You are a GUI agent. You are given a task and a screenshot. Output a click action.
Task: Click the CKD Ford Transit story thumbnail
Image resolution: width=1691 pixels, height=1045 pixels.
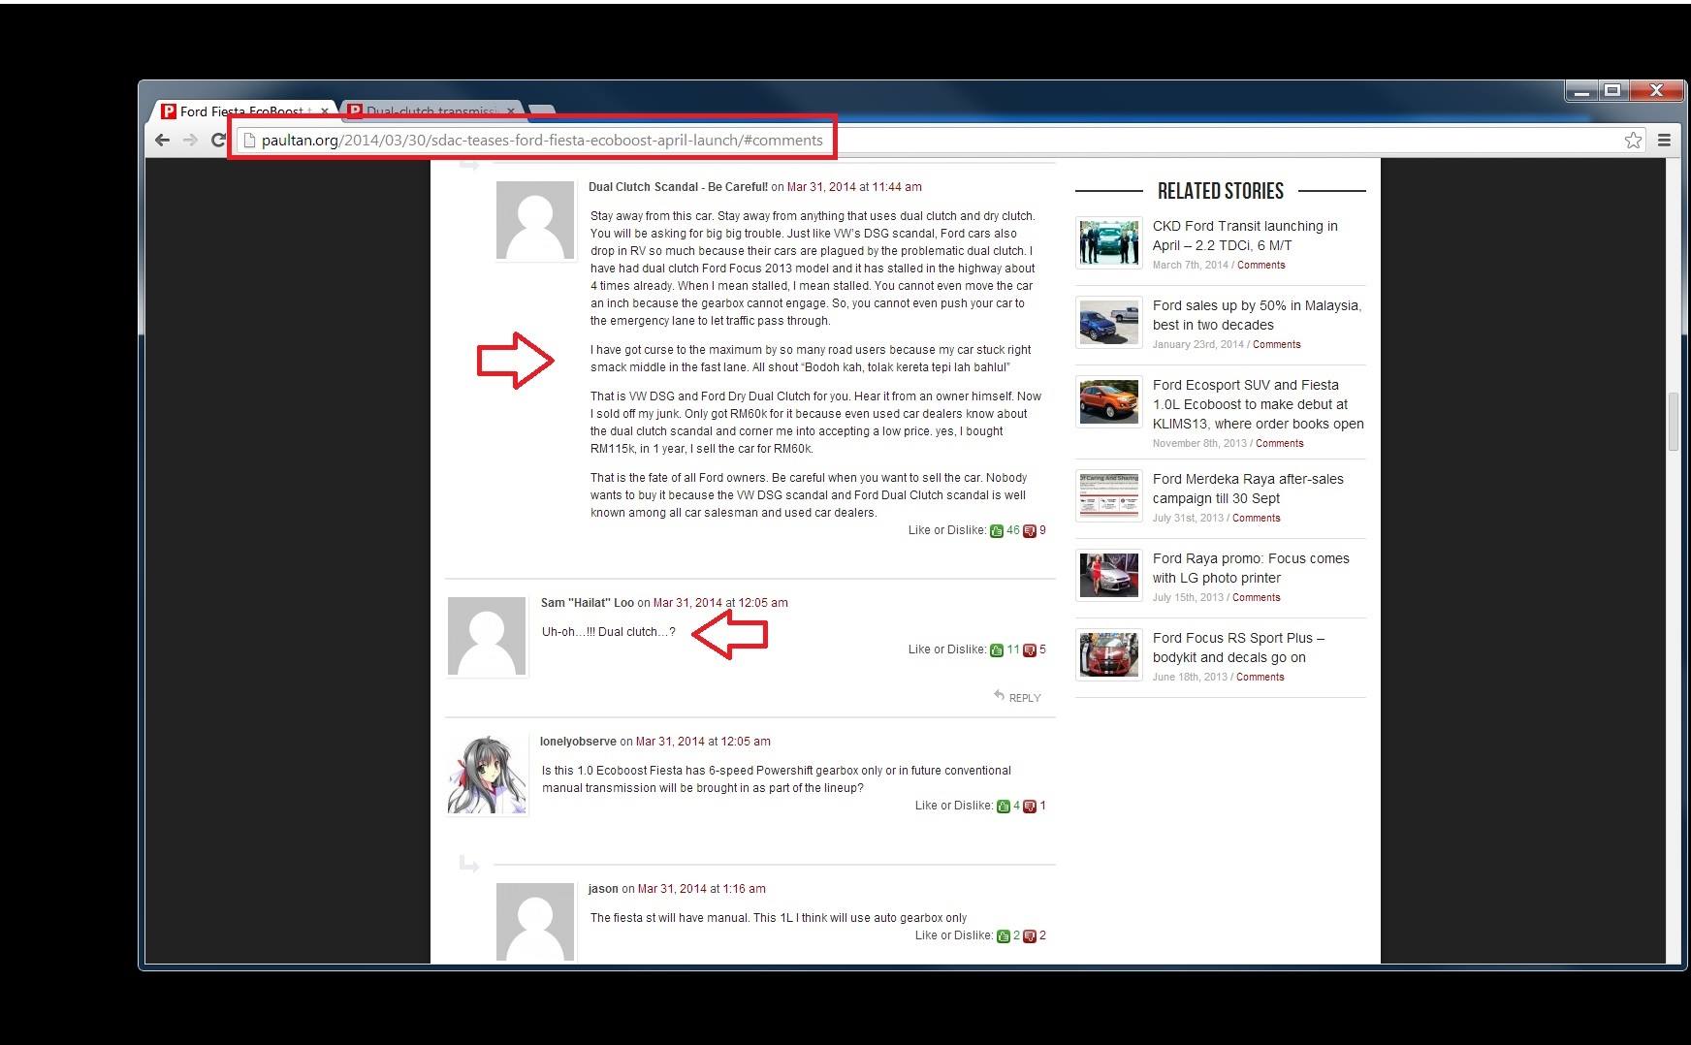point(1109,242)
